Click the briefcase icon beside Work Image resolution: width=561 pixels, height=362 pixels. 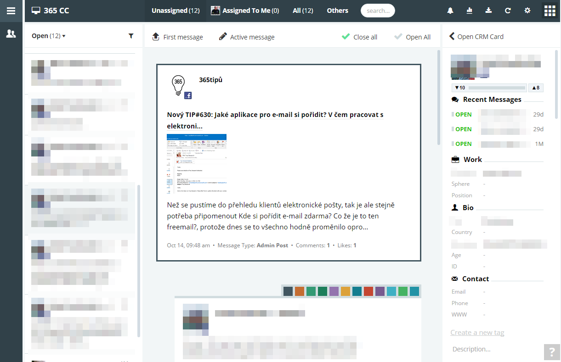click(x=455, y=160)
